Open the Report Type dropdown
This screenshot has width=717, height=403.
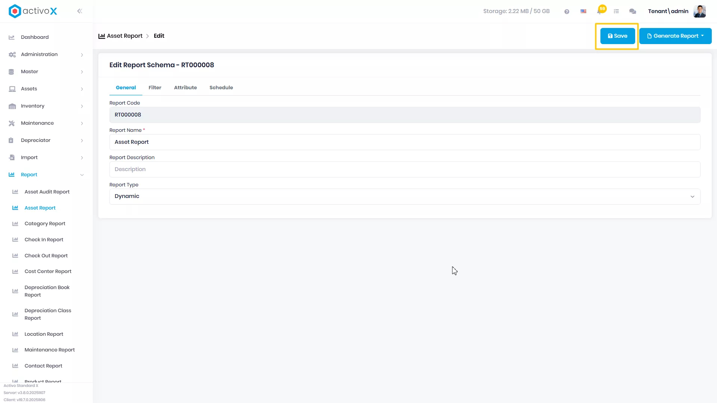[x=405, y=196]
